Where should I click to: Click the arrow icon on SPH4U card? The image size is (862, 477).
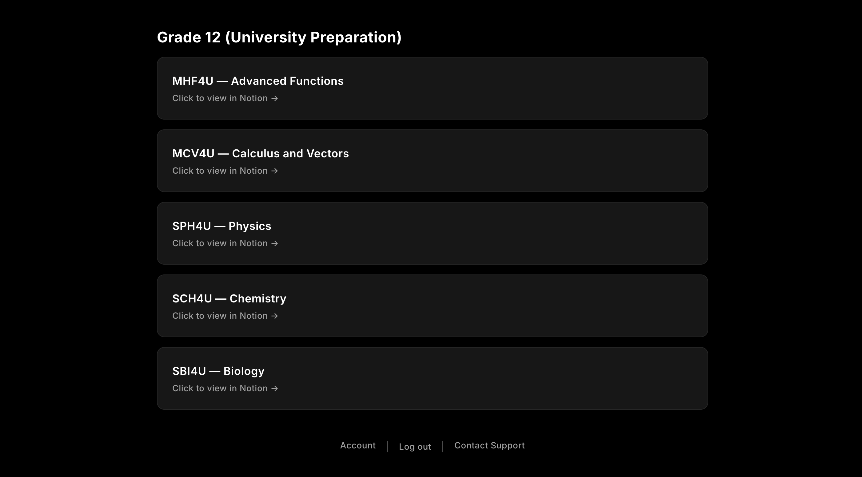pos(275,243)
